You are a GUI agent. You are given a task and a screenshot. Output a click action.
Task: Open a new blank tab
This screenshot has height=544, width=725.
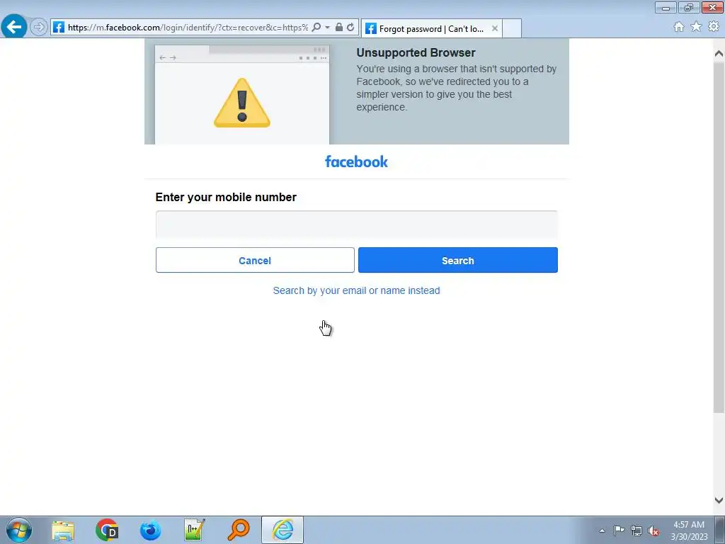click(x=512, y=28)
